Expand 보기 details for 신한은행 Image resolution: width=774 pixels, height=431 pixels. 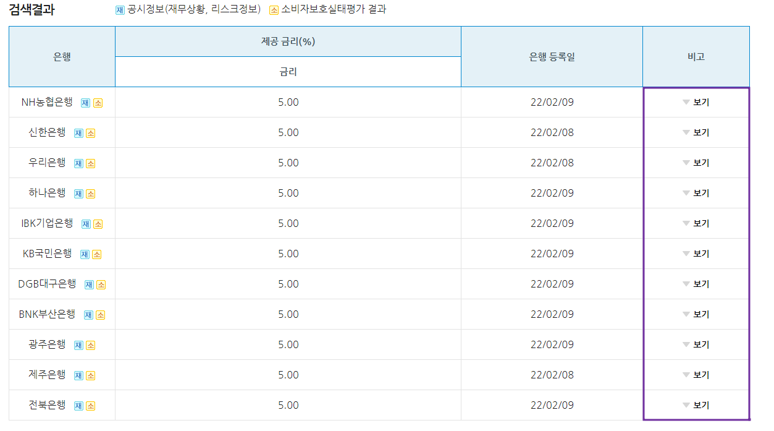pyautogui.click(x=696, y=132)
